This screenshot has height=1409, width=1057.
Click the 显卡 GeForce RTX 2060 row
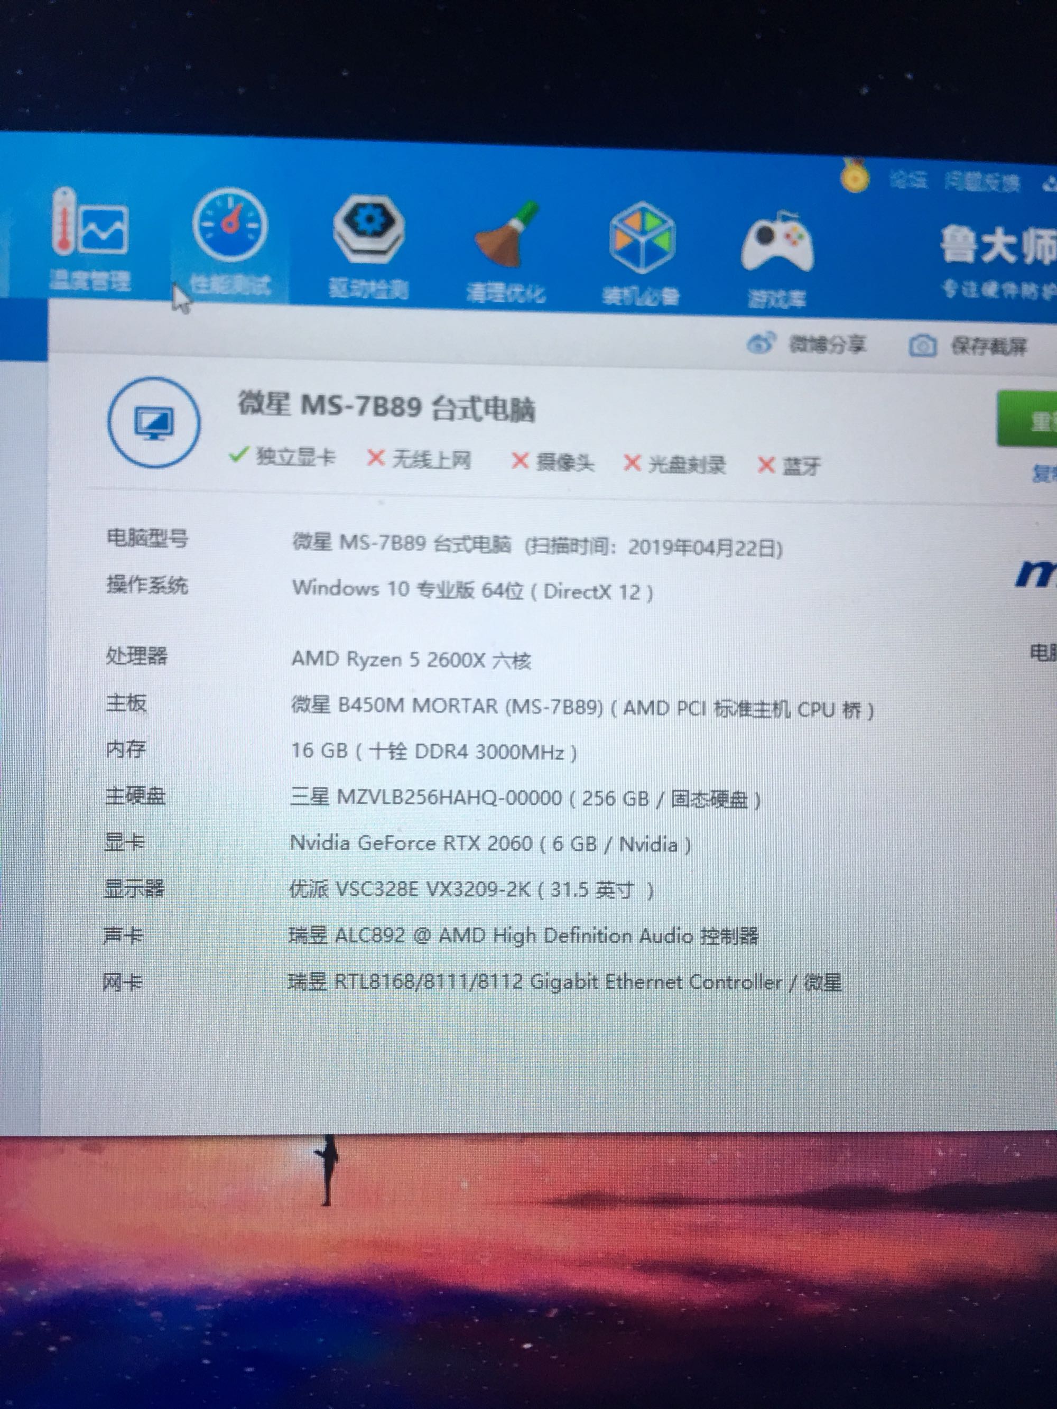(489, 843)
